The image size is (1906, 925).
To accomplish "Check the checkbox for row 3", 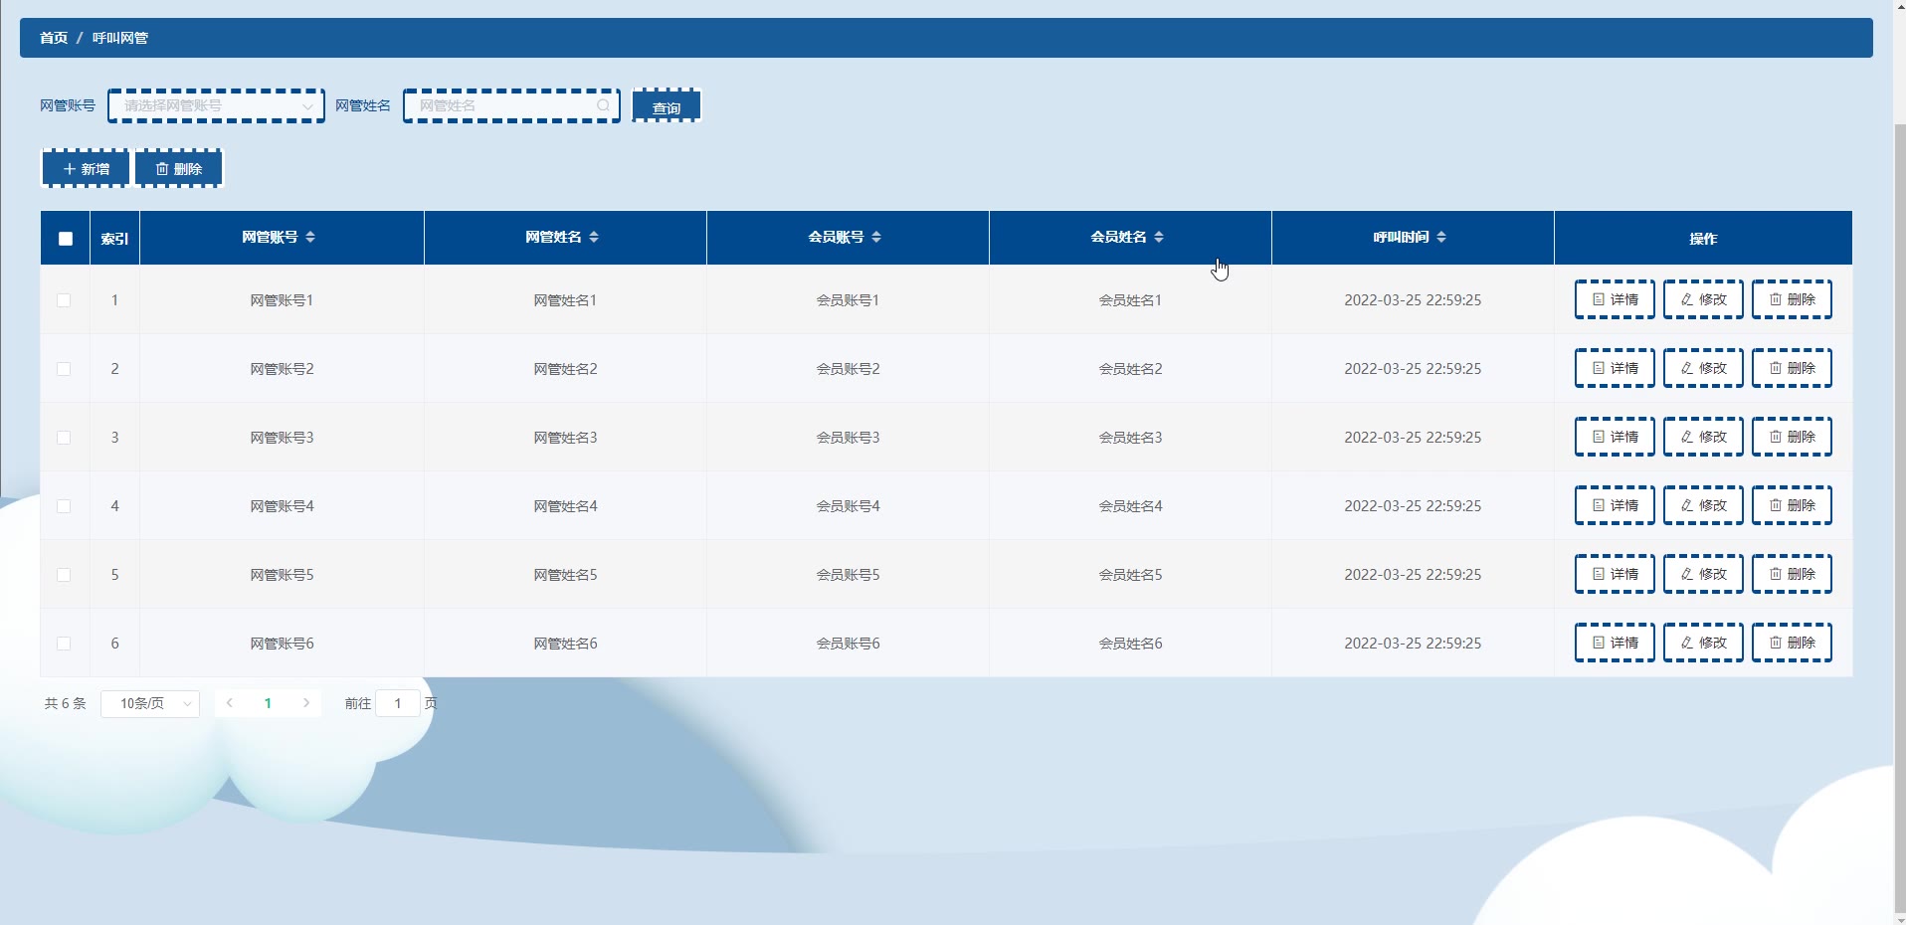I will [x=64, y=438].
